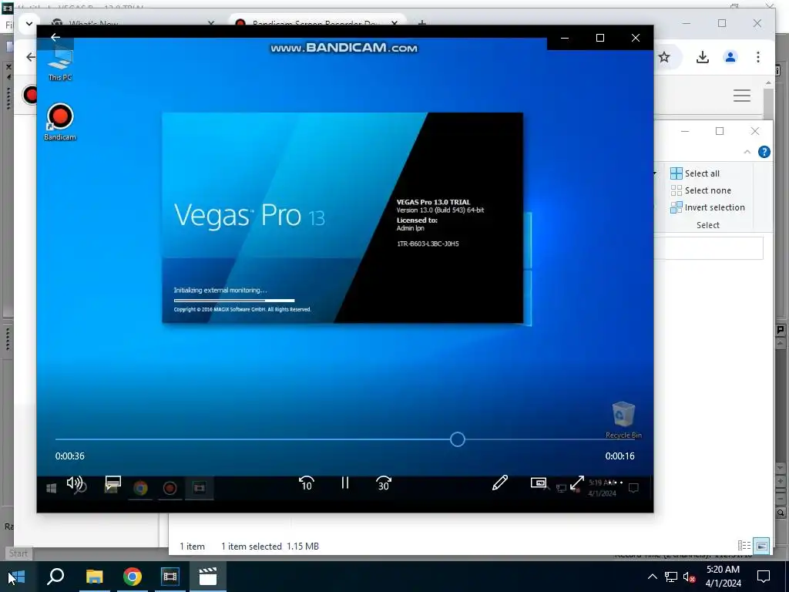Open Movies & TV from the taskbar
This screenshot has height=592, width=789.
[208, 577]
